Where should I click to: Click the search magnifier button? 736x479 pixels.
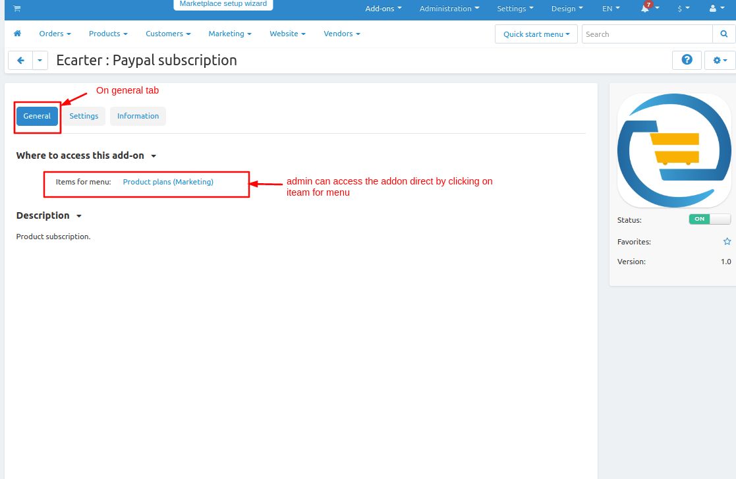click(x=723, y=34)
